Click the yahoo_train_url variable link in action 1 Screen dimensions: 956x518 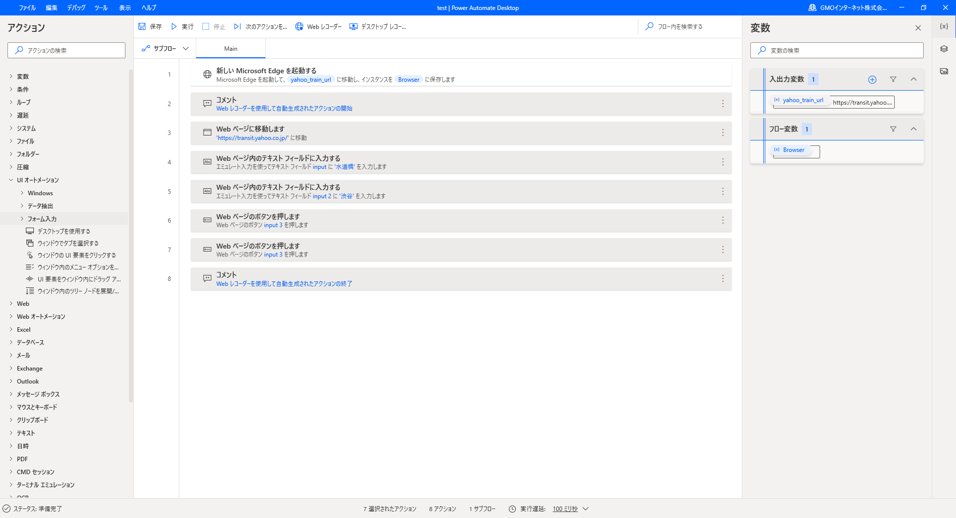point(311,80)
